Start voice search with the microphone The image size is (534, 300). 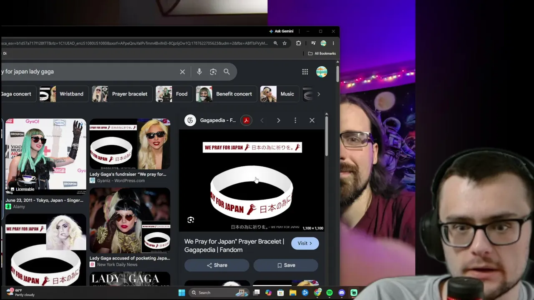point(199,72)
